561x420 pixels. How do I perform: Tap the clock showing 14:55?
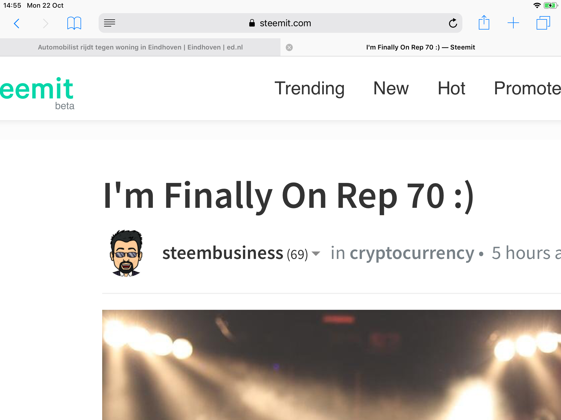click(x=13, y=5)
